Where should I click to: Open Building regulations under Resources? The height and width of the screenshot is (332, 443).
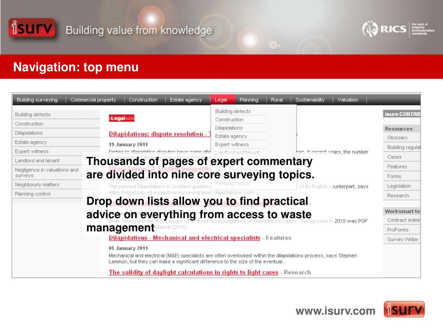(402, 147)
